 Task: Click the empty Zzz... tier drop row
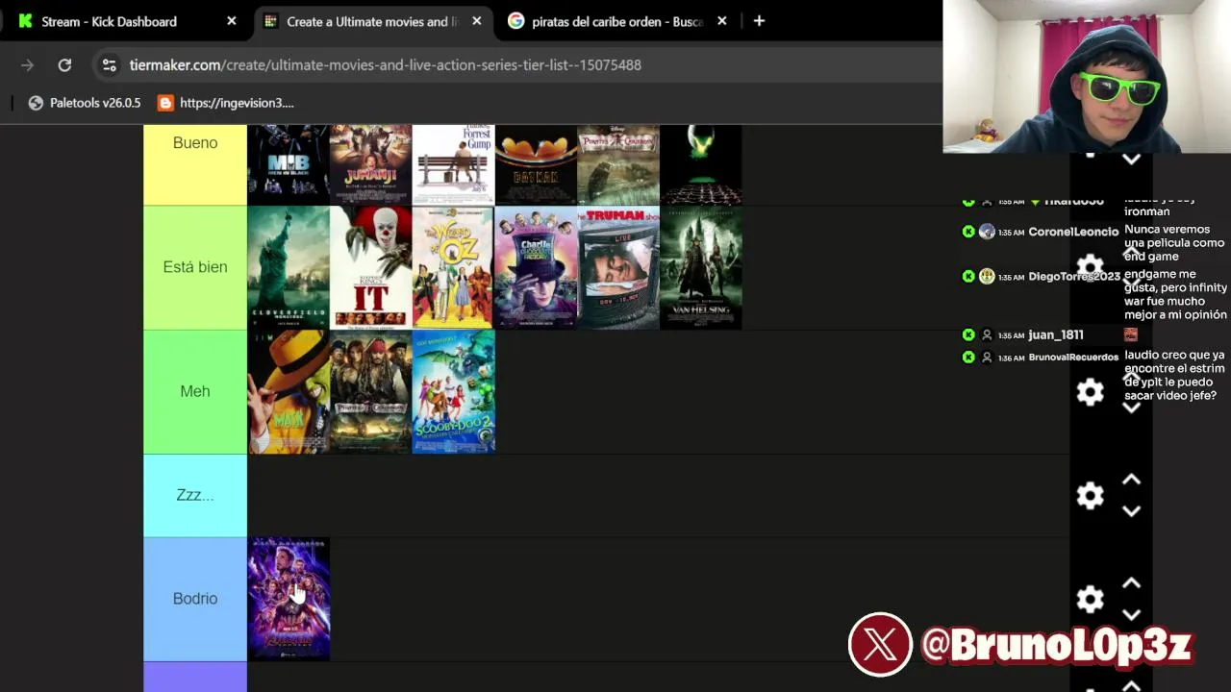point(658,495)
